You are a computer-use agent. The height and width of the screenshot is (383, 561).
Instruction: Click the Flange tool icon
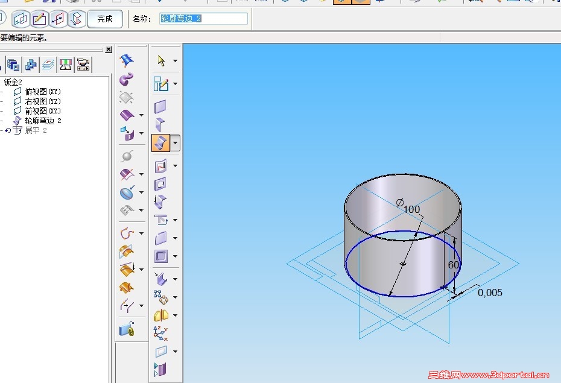point(160,124)
